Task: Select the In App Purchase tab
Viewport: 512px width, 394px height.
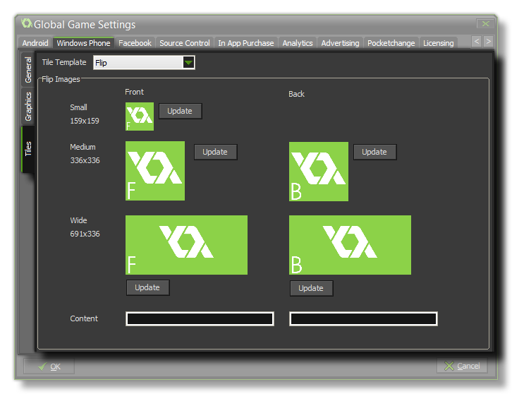Action: point(245,43)
